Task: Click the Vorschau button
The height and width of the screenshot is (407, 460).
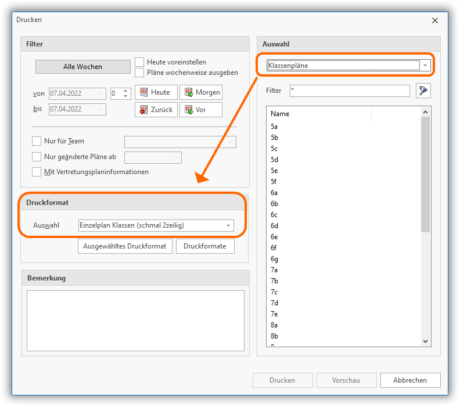Action: [347, 380]
